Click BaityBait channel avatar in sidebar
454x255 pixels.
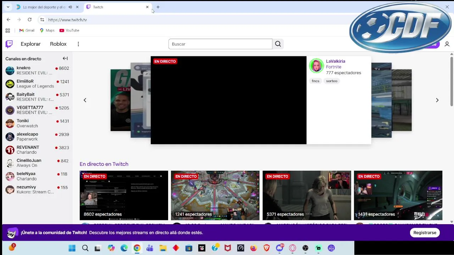pyautogui.click(x=10, y=97)
